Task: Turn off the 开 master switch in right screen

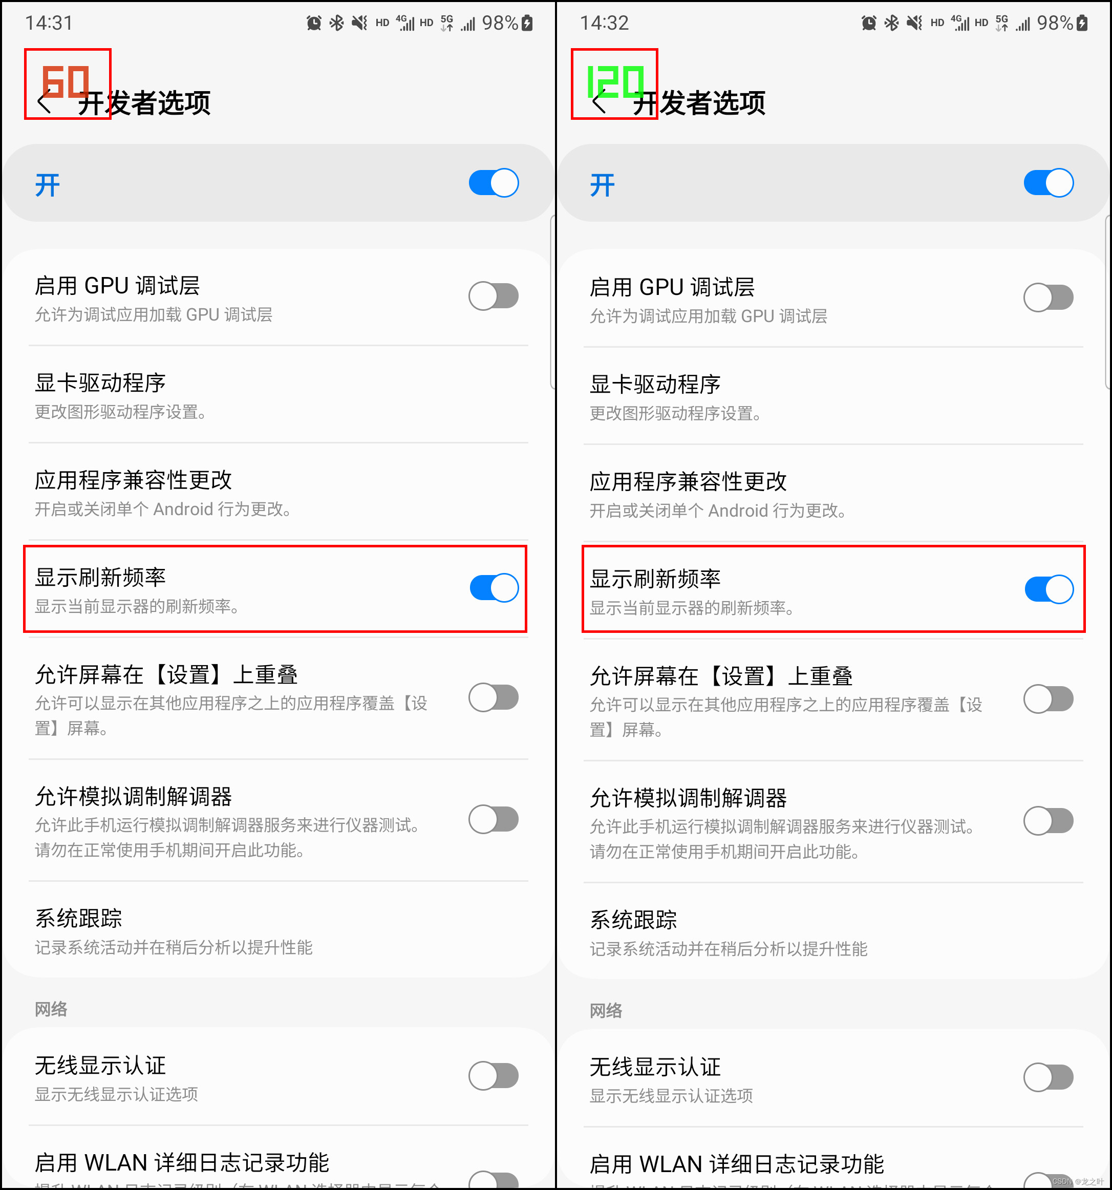Action: pos(1049,183)
